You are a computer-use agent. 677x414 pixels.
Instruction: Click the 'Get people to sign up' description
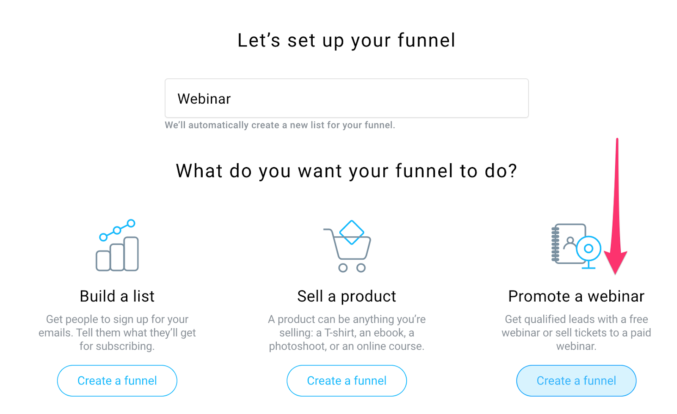pos(117,333)
